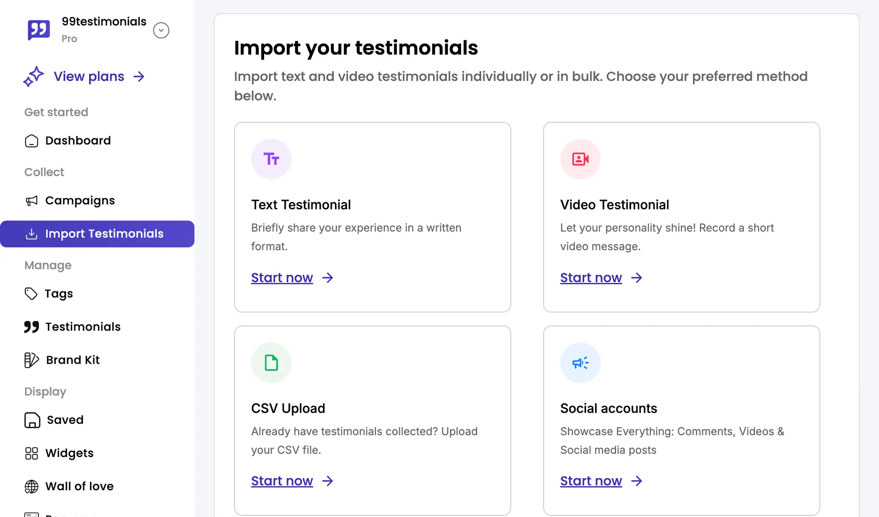Click the Text Testimonial Tt icon

(x=271, y=159)
